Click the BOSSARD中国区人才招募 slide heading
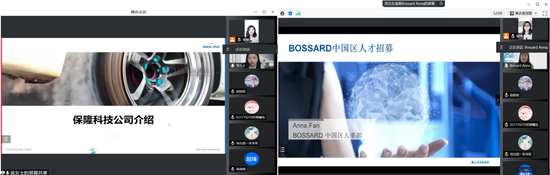 (340, 48)
